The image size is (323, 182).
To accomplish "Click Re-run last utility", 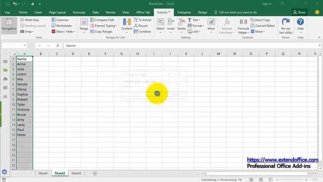I will [286, 26].
